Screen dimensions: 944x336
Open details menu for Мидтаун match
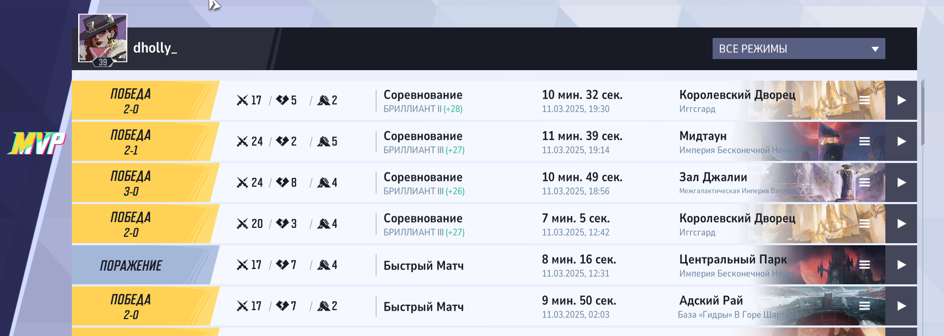864,141
